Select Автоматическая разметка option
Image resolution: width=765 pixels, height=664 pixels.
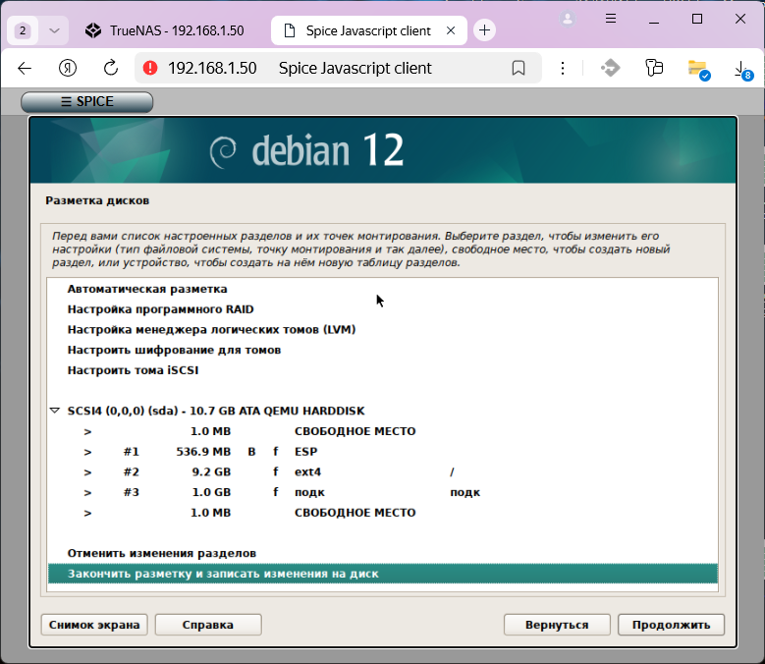click(x=383, y=289)
